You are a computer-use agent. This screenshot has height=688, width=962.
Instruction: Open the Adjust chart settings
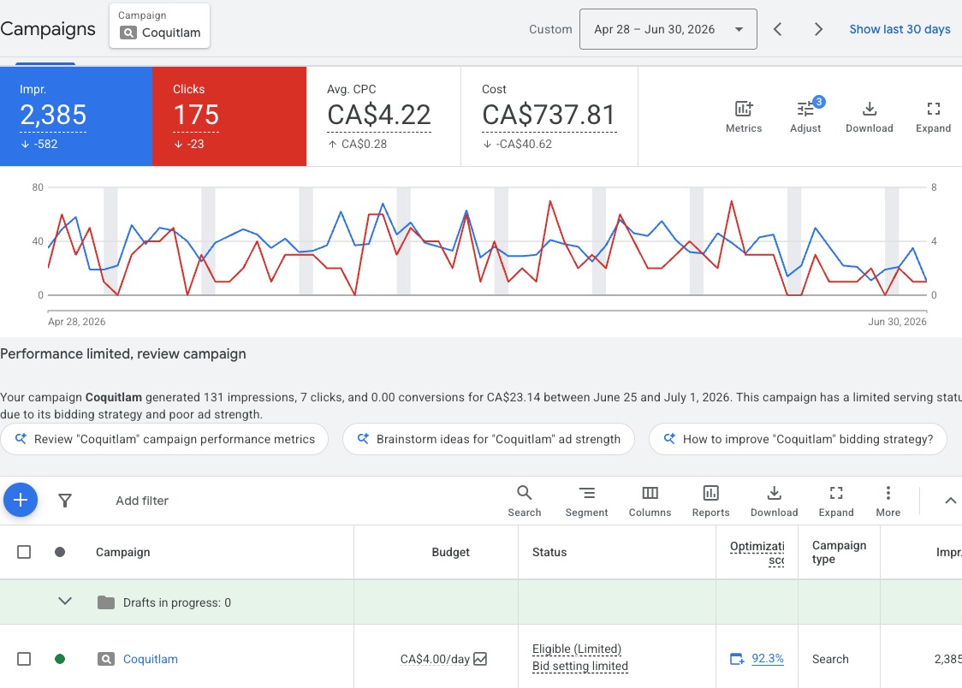pyautogui.click(x=805, y=116)
